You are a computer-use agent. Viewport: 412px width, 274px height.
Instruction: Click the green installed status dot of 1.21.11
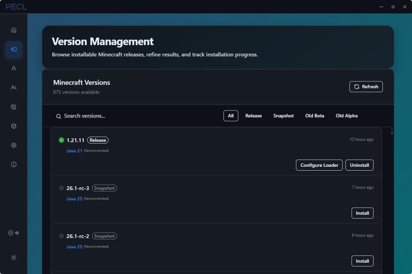(x=61, y=140)
